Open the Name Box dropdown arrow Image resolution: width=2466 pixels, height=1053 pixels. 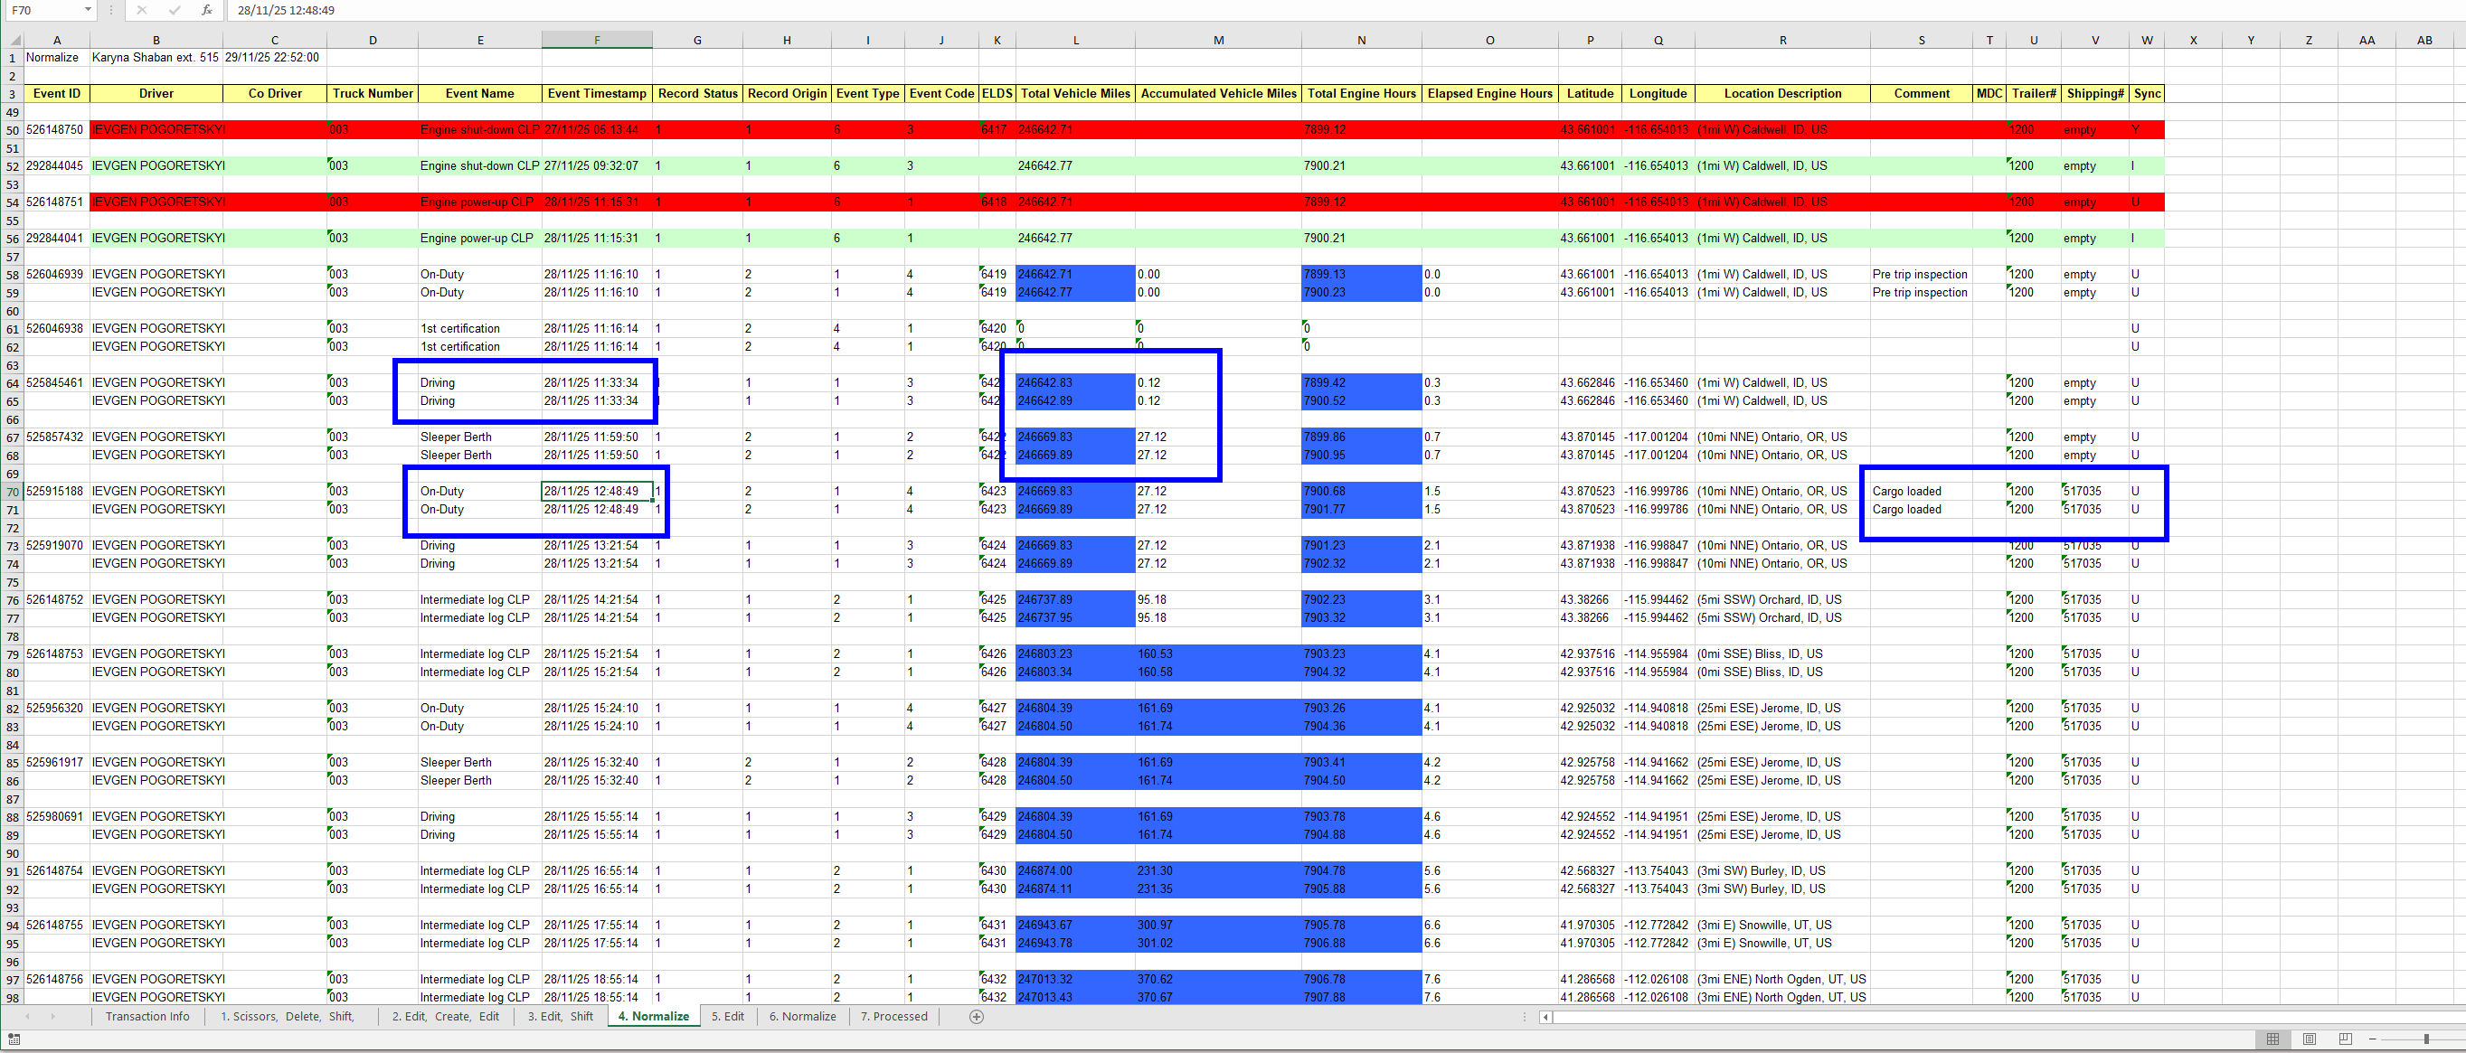click(88, 11)
